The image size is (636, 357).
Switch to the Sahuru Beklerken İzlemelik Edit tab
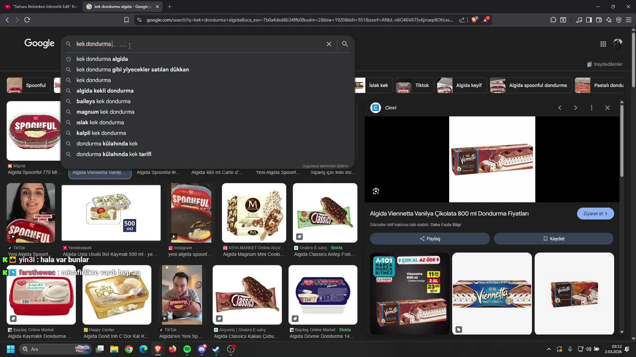pos(41,6)
